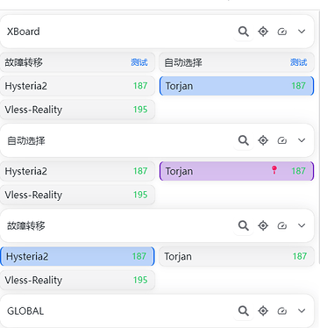Click 测试 link on 故障转移 item

click(x=139, y=62)
